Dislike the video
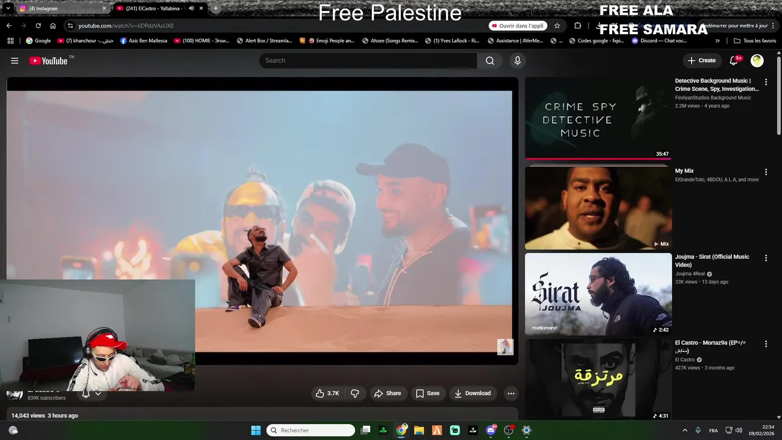 [355, 394]
